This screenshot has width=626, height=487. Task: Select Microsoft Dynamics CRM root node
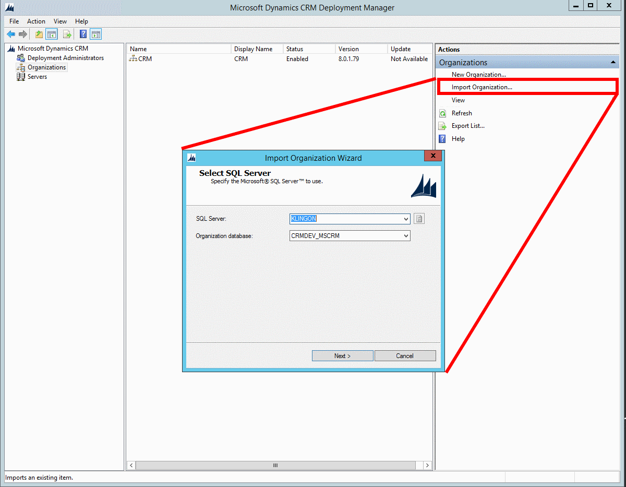coord(53,49)
